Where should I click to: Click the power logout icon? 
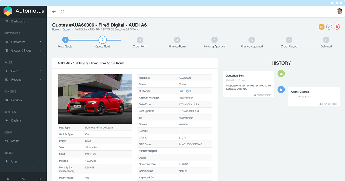[39, 179]
